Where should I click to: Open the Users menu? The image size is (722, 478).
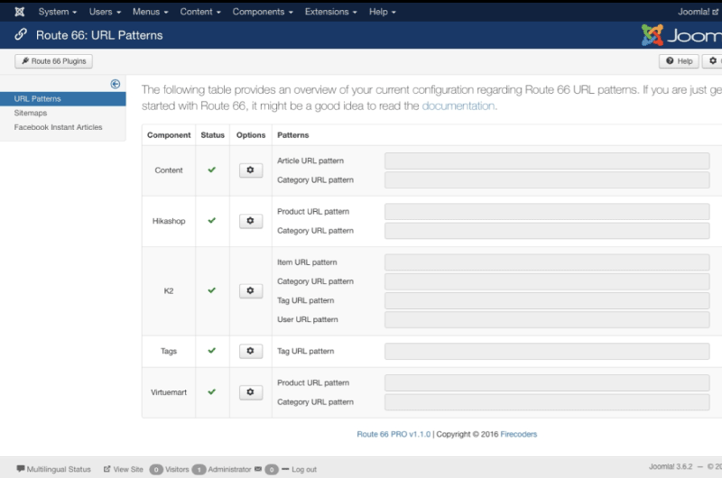(x=105, y=12)
